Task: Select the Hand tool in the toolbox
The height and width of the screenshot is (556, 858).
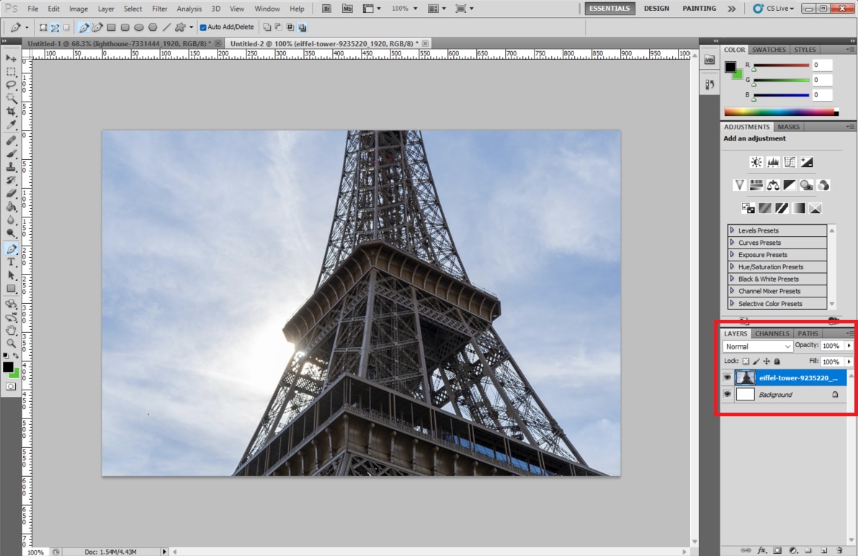Action: tap(11, 330)
